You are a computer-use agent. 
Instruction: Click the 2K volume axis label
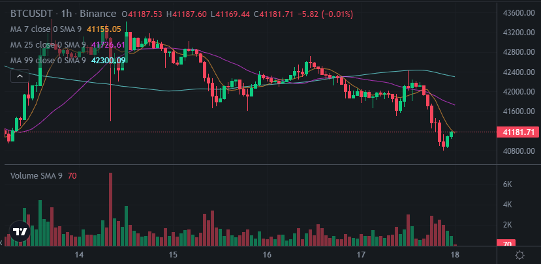tap(508, 225)
